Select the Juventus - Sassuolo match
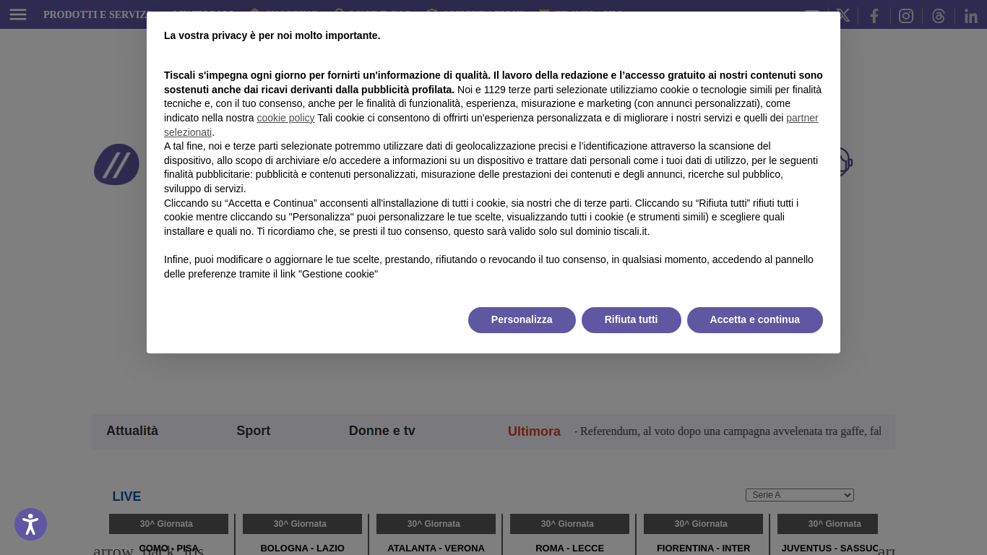987x555 pixels. [829, 548]
